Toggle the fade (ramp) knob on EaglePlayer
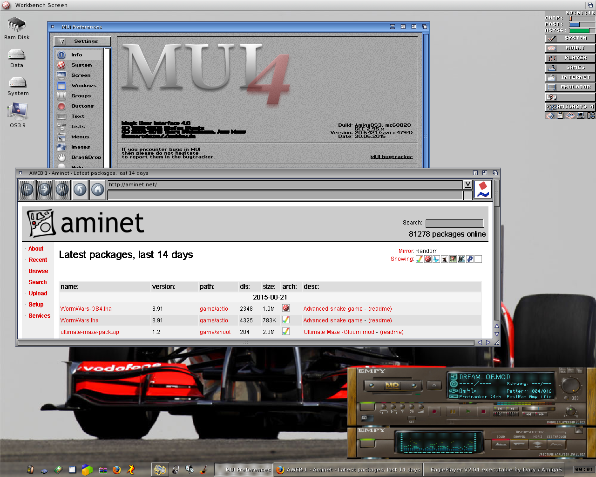This screenshot has height=477, width=596. coord(421,407)
